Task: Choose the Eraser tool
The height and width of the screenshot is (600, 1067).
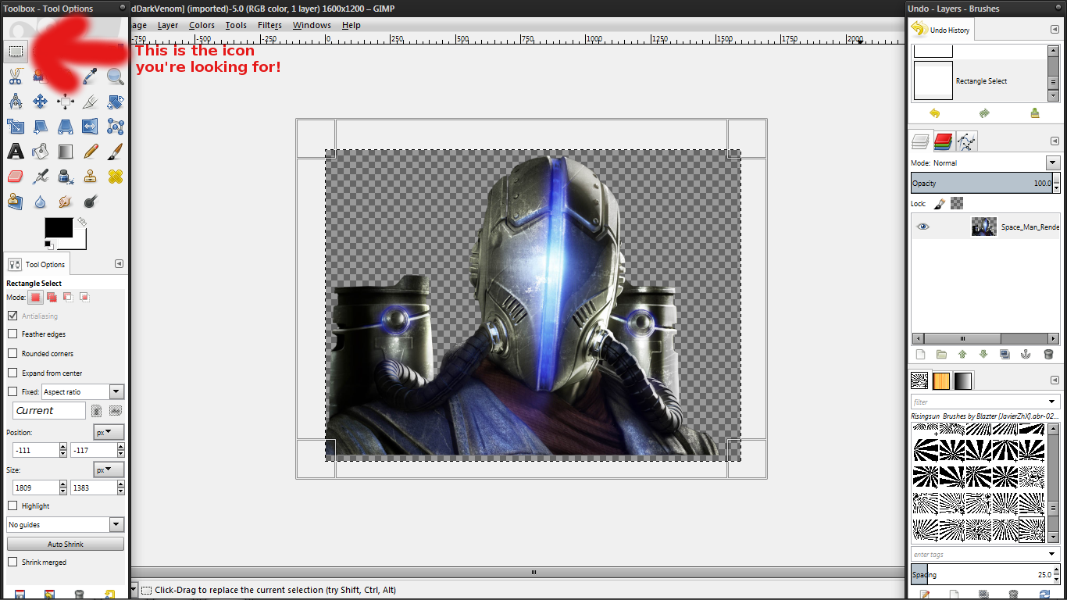Action: 16,177
